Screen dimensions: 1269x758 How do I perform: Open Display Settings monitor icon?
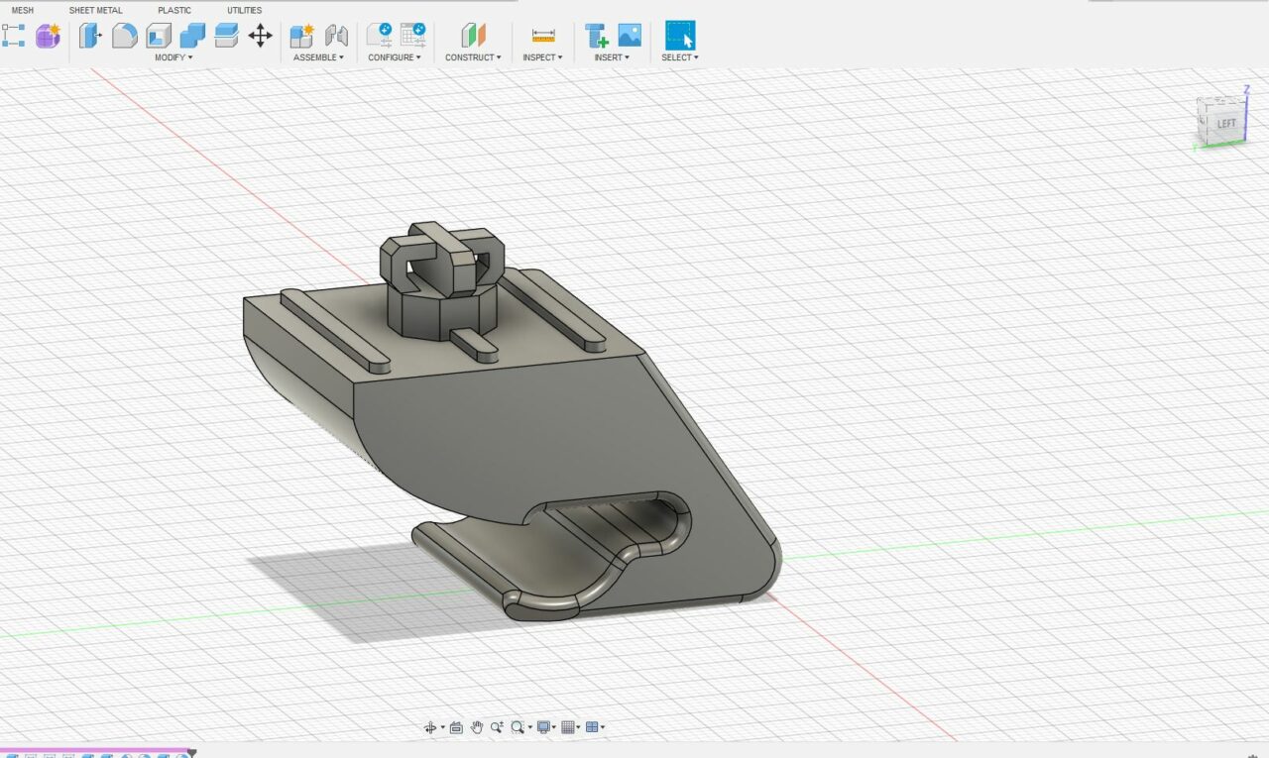[x=542, y=727]
